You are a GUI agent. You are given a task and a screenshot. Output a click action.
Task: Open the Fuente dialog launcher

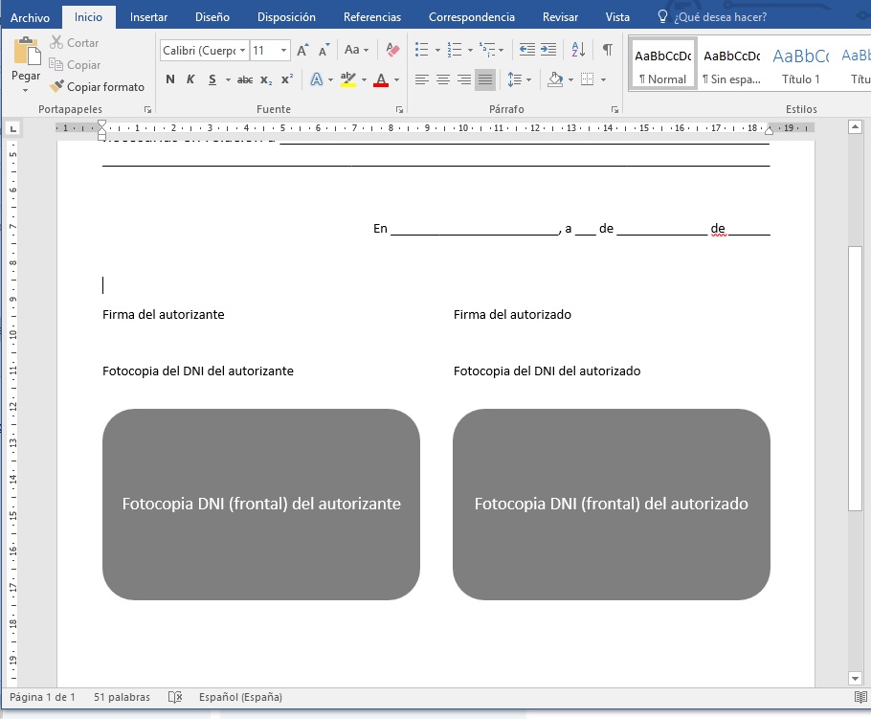tap(399, 110)
